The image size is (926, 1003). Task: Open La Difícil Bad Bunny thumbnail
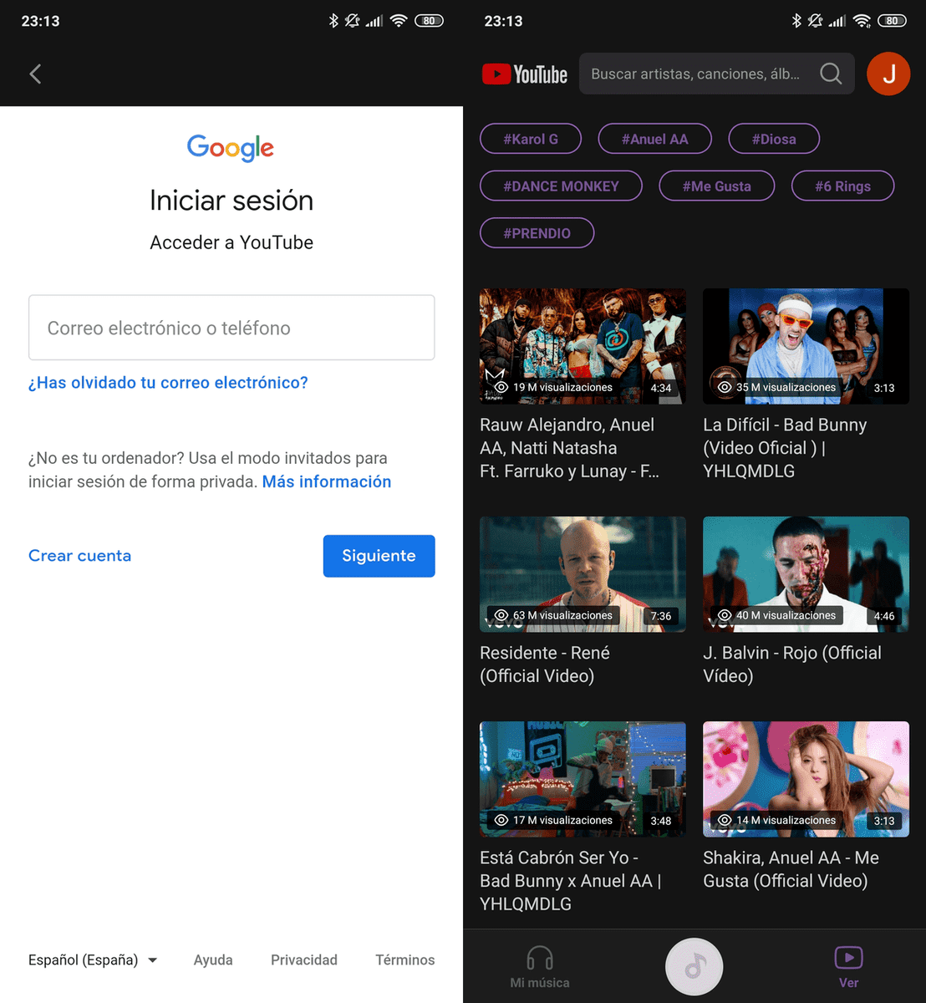click(806, 347)
